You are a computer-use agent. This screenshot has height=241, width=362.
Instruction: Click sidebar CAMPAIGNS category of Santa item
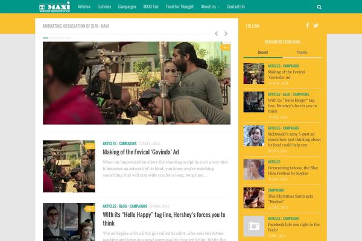(x=276, y=190)
